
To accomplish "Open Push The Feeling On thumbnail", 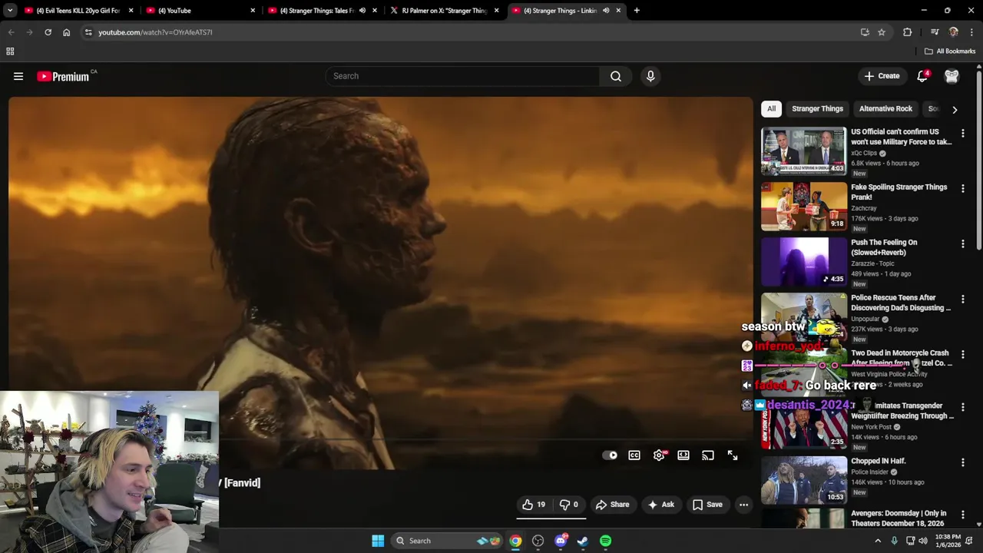I will (804, 262).
